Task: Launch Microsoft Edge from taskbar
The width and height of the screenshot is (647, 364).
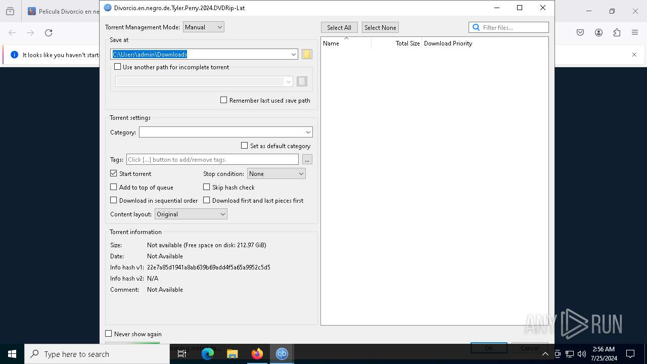Action: [208, 354]
